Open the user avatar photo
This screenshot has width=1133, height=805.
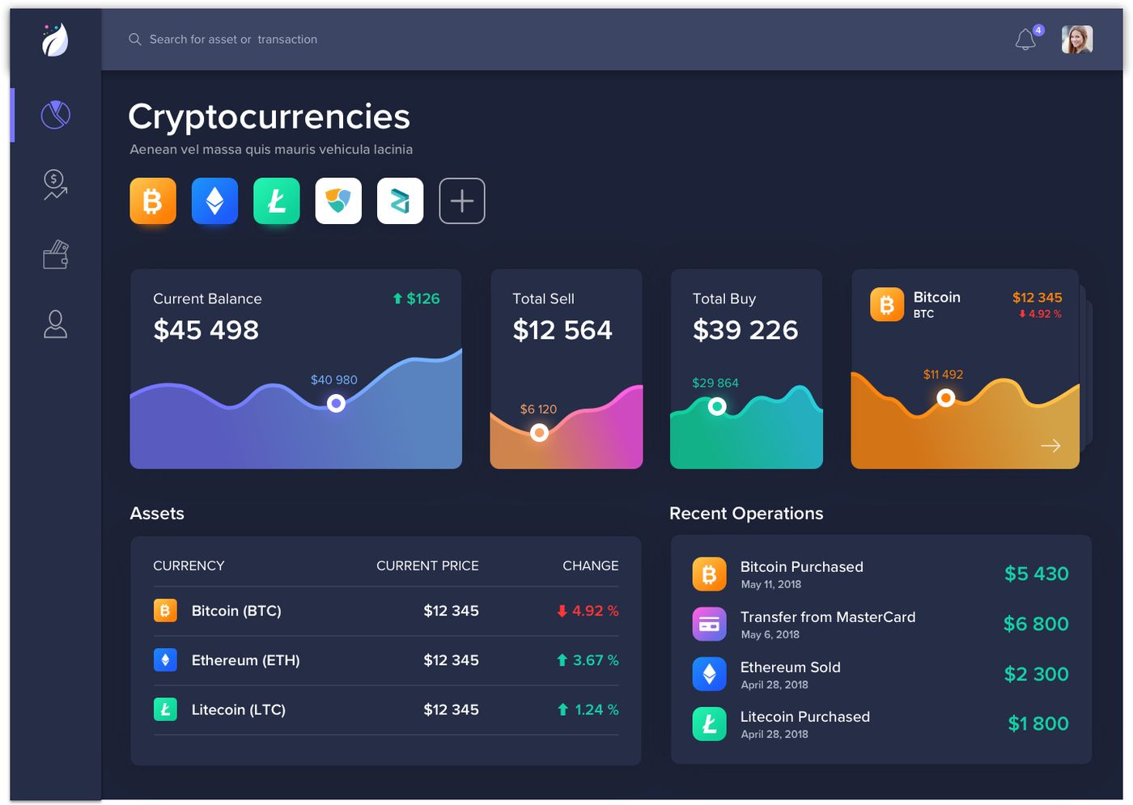click(x=1077, y=39)
